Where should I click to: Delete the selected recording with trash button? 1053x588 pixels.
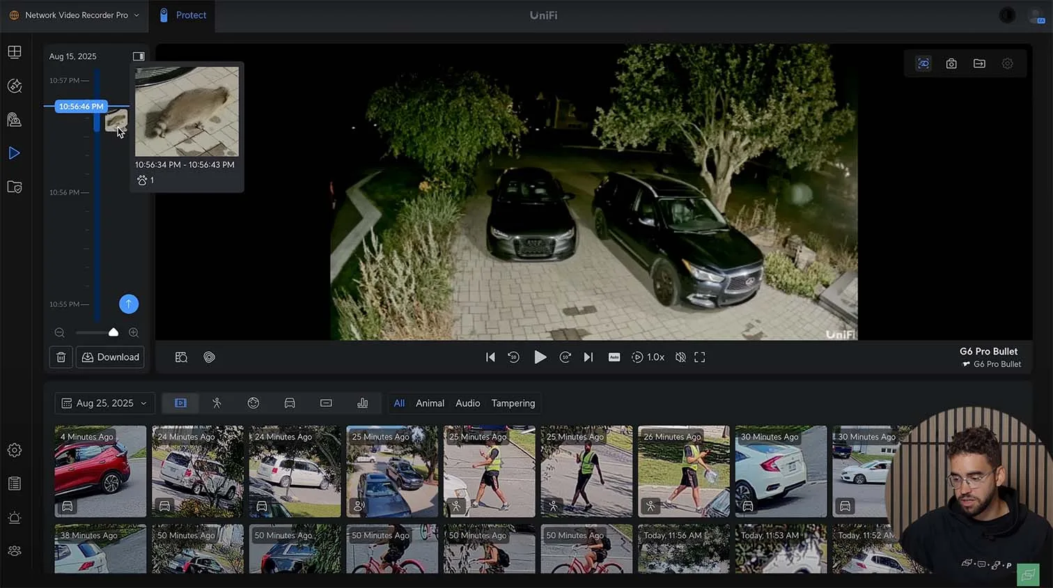coord(61,357)
